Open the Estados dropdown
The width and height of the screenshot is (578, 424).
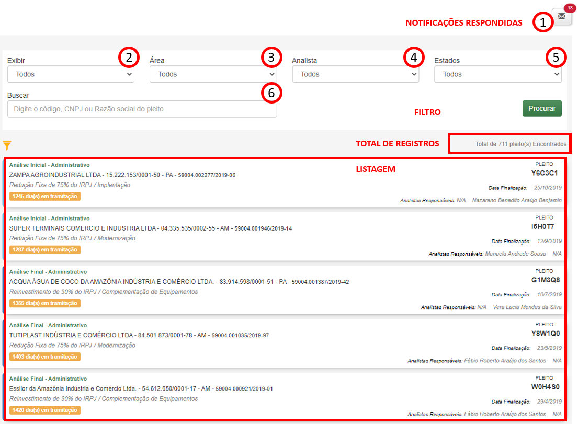click(497, 74)
